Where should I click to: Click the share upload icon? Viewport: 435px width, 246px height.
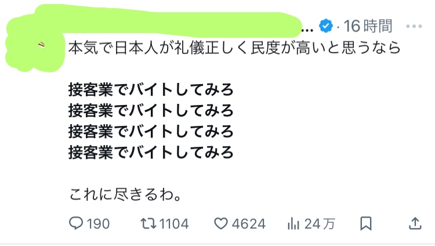pyautogui.click(x=415, y=223)
